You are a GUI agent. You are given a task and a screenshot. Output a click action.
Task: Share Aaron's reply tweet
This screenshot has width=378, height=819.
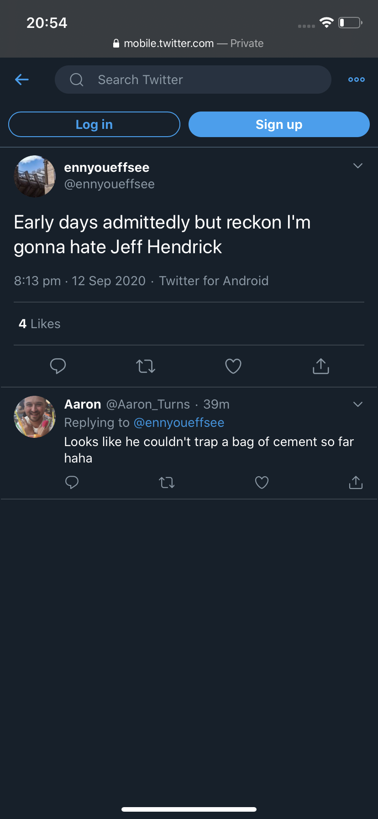pos(356,483)
